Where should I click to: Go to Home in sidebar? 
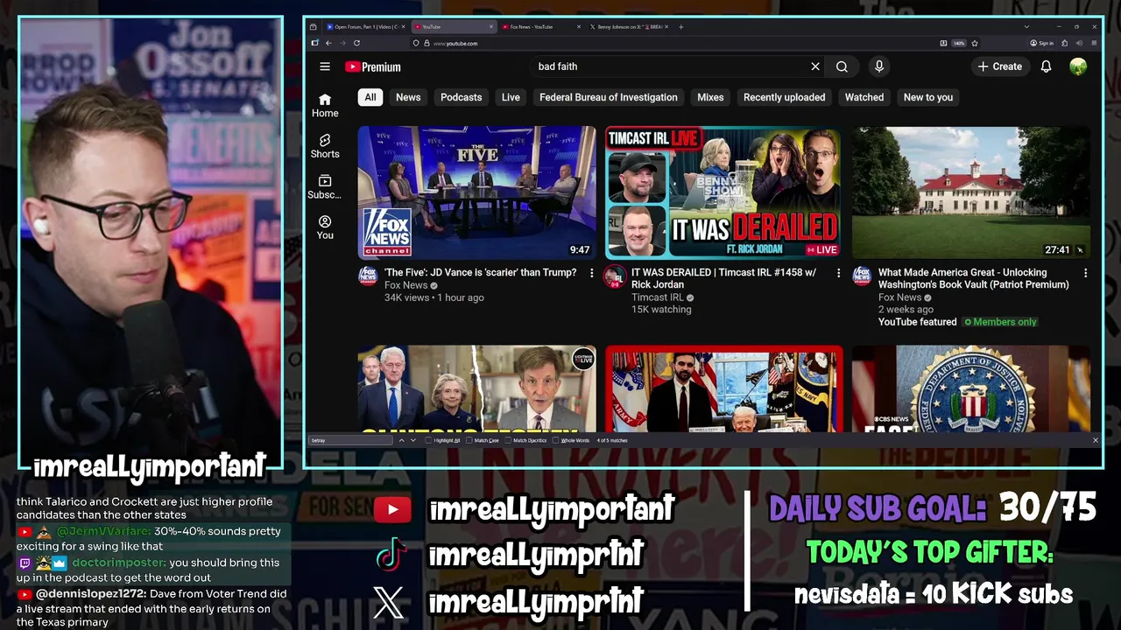(325, 105)
